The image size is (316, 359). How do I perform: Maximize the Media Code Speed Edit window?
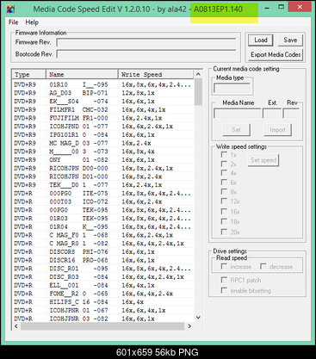pyautogui.click(x=281, y=7)
